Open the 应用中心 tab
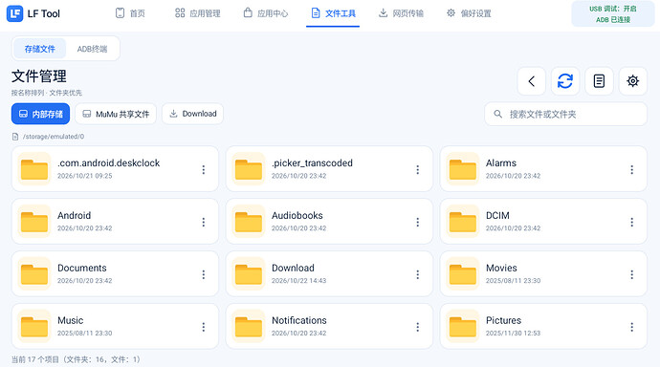Image resolution: width=660 pixels, height=367 pixels. pos(266,13)
